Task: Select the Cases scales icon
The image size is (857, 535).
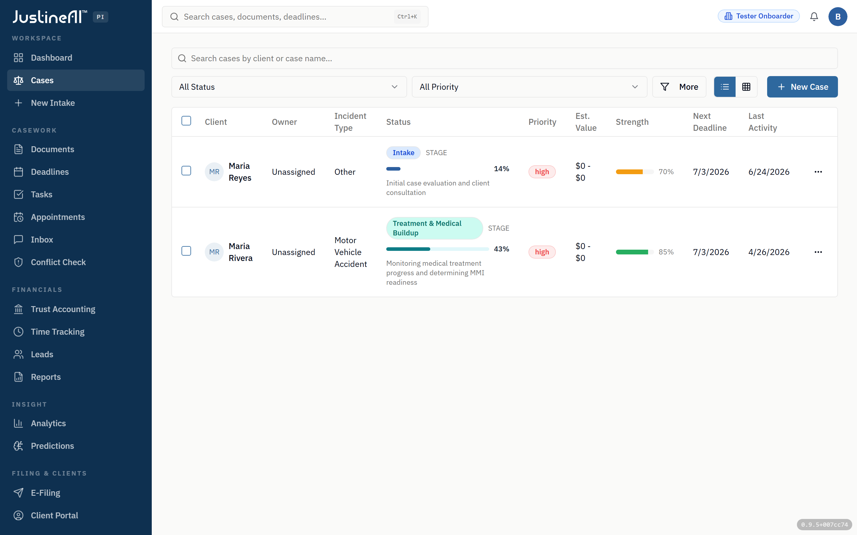Action: coord(18,80)
